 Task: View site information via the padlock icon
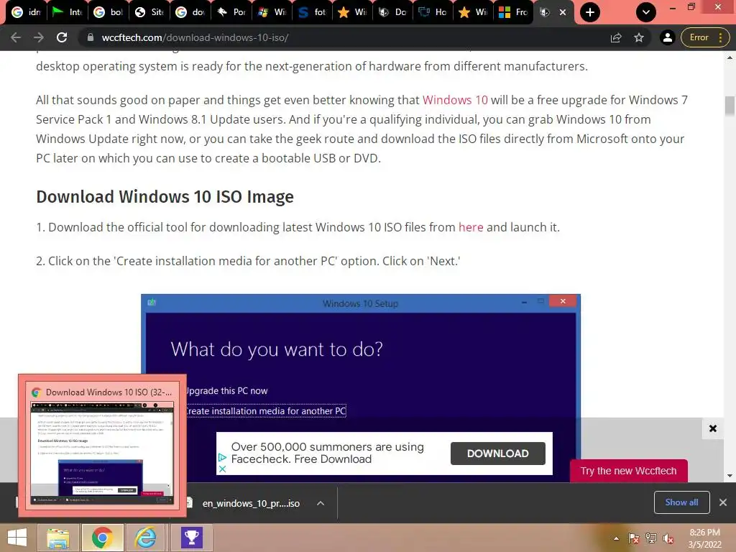pos(91,37)
